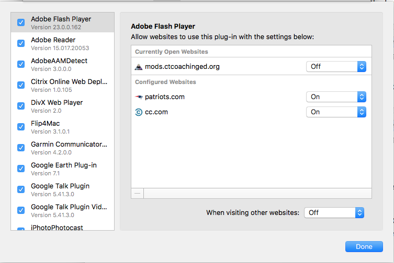Viewport: 394px width, 263px height.
Task: Select DivX Web Player in the list
Action: [63, 106]
